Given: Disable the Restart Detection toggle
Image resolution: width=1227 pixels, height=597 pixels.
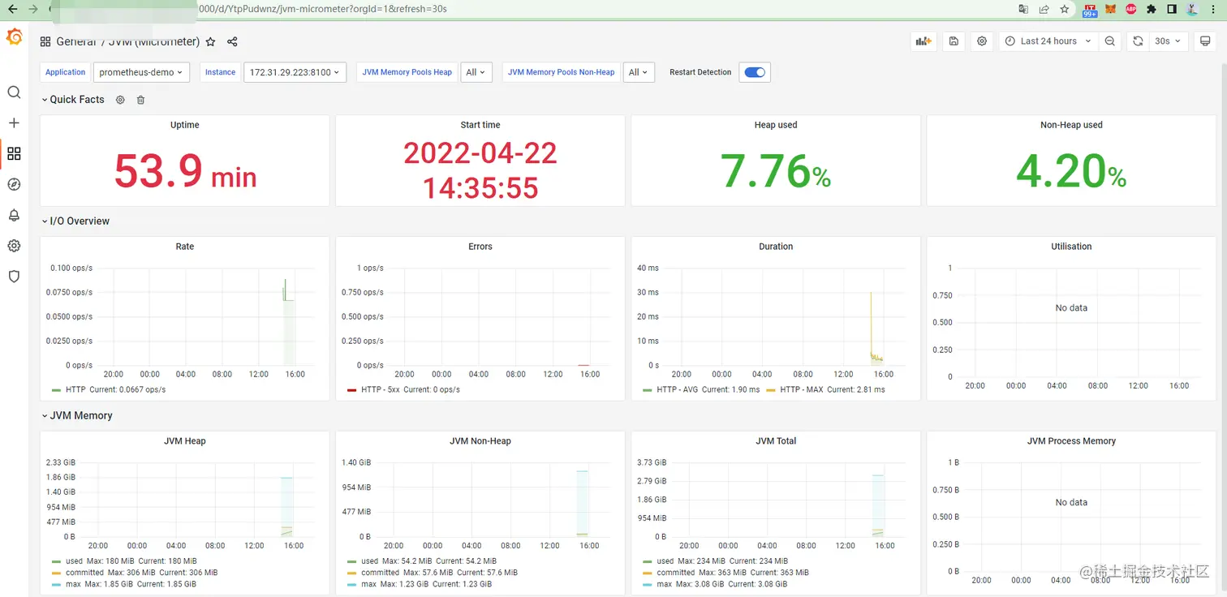Looking at the screenshot, I should click(754, 72).
